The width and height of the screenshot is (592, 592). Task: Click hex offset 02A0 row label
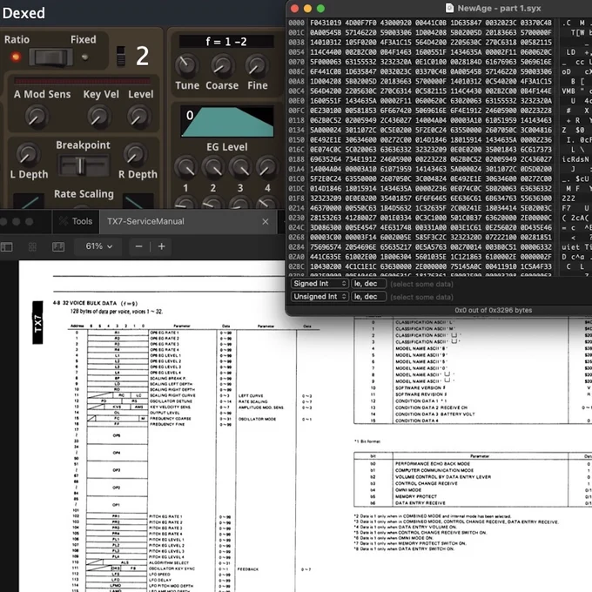296,257
